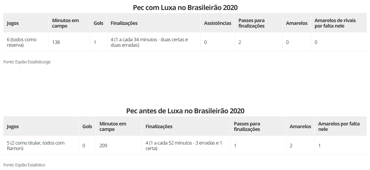Select the 'Assistências' column header
Image resolution: width=370 pixels, height=170 pixels.
(218, 23)
